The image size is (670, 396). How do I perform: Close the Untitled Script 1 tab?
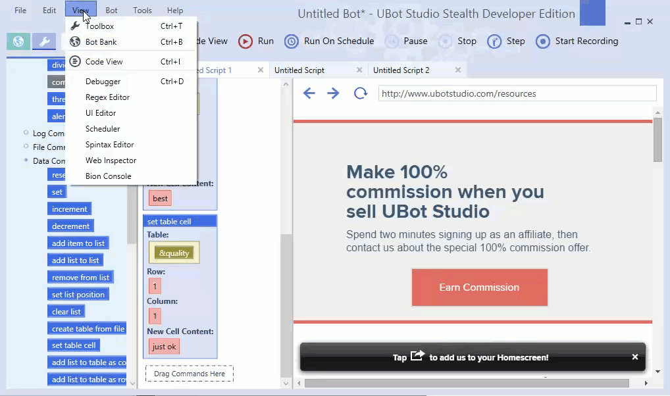point(260,70)
